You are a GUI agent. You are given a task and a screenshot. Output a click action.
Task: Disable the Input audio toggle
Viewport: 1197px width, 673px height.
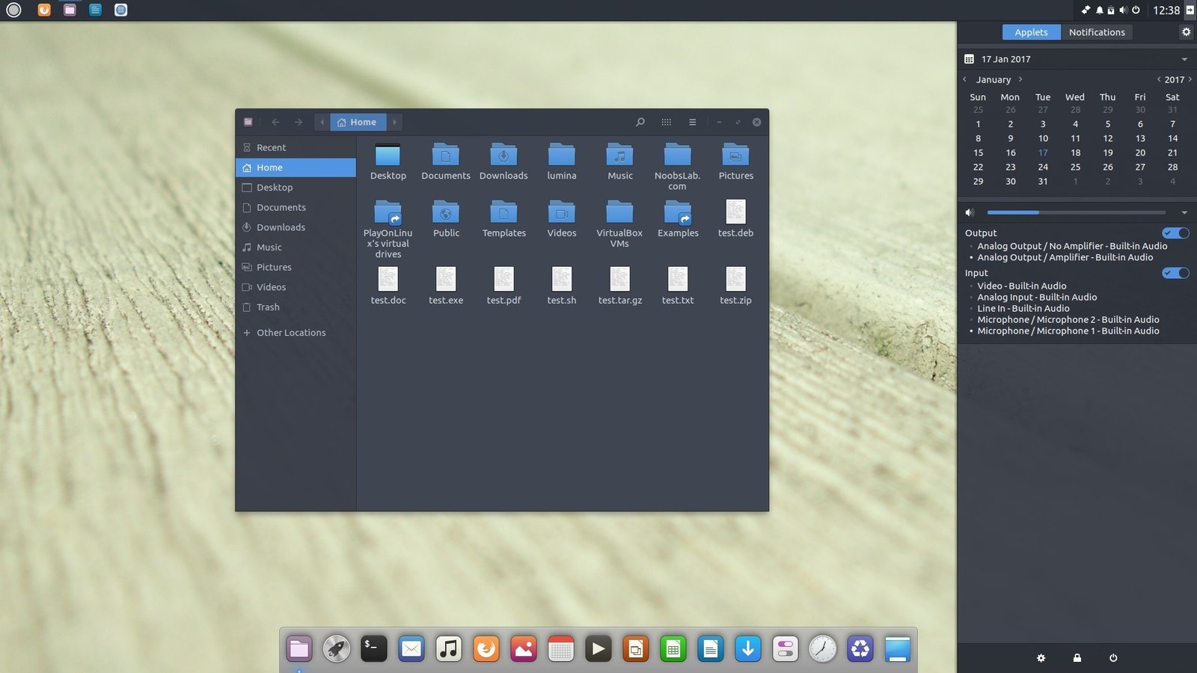(1175, 273)
